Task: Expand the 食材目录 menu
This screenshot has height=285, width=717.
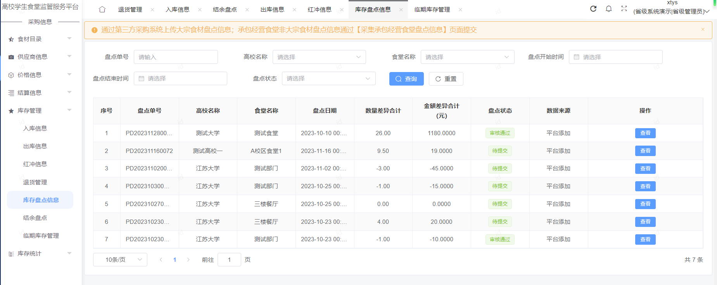Action: pyautogui.click(x=69, y=38)
